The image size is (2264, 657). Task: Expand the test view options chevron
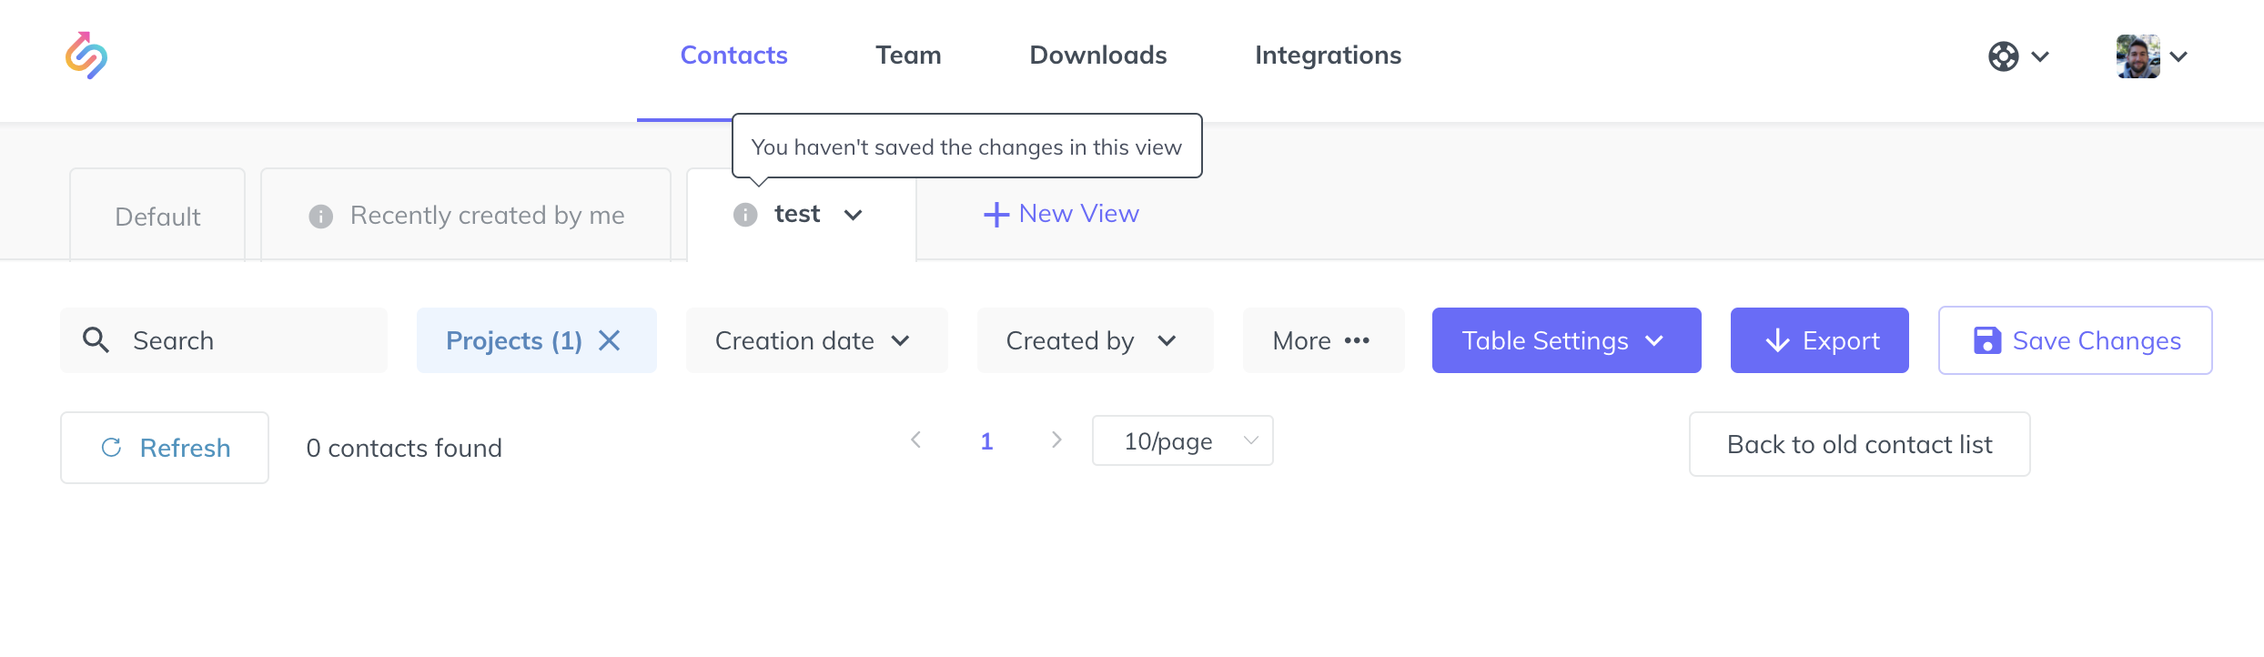853,215
